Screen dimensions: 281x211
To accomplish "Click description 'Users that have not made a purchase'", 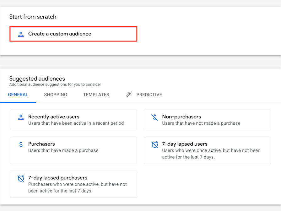I will [x=201, y=123].
